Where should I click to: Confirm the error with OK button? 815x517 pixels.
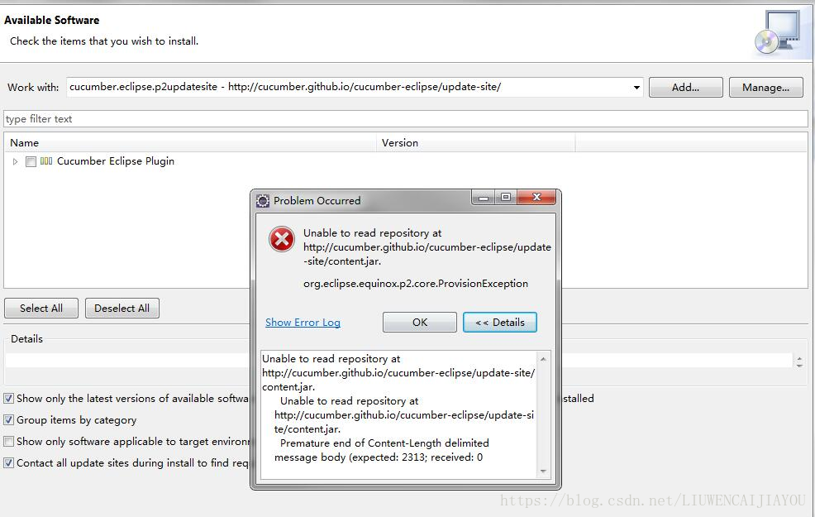click(x=419, y=322)
